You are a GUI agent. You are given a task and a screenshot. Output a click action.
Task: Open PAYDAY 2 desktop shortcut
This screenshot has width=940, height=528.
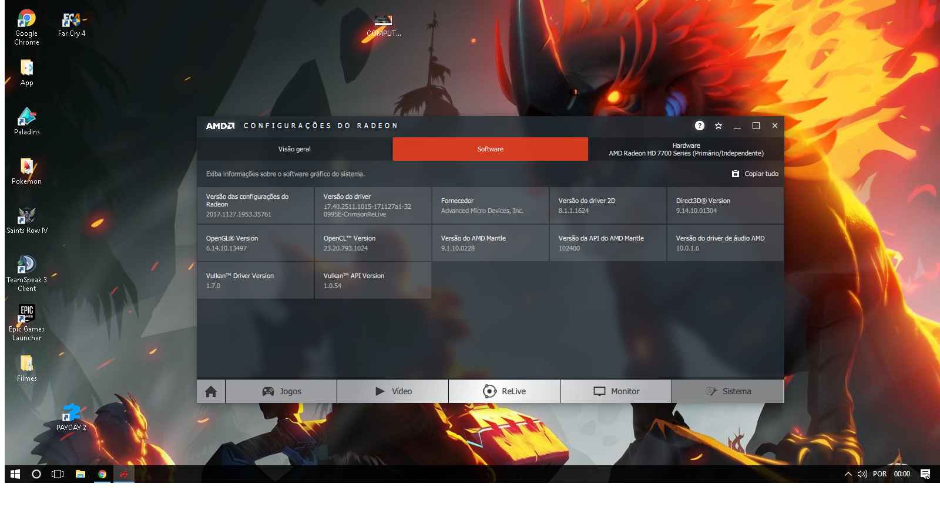[71, 417]
